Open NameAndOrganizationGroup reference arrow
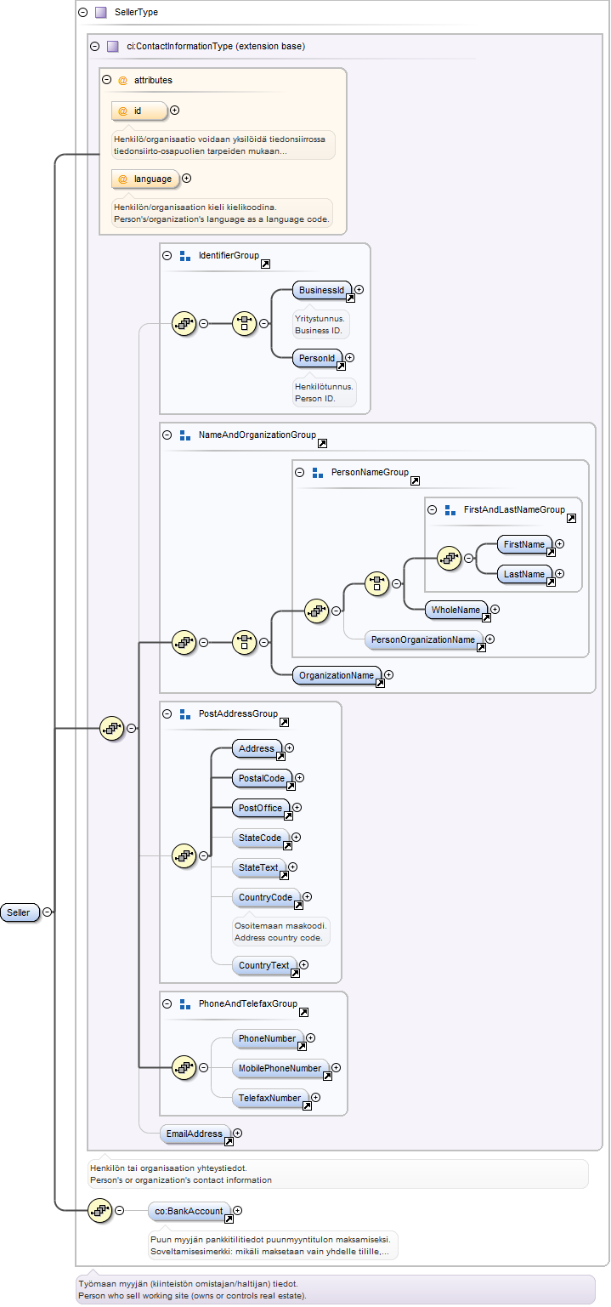 (x=322, y=444)
